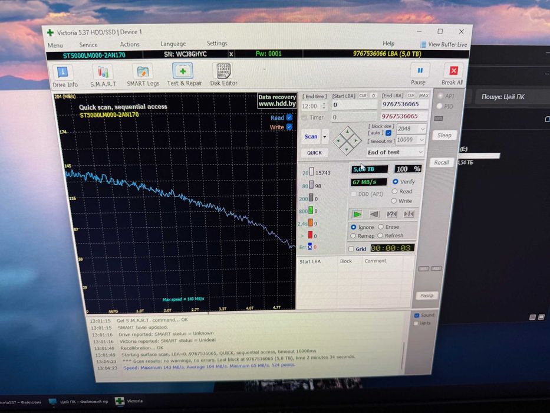Viewport: 550px width, 413px height.
Task: Select the Verify radio button
Action: pos(396,182)
